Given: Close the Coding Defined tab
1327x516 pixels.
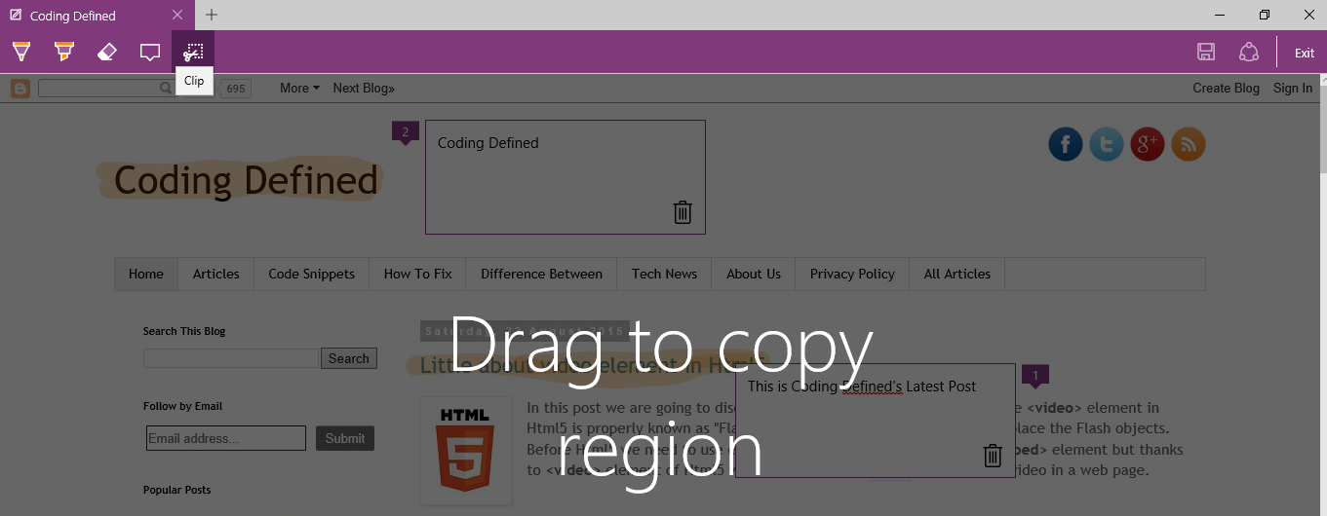Looking at the screenshot, I should (176, 15).
